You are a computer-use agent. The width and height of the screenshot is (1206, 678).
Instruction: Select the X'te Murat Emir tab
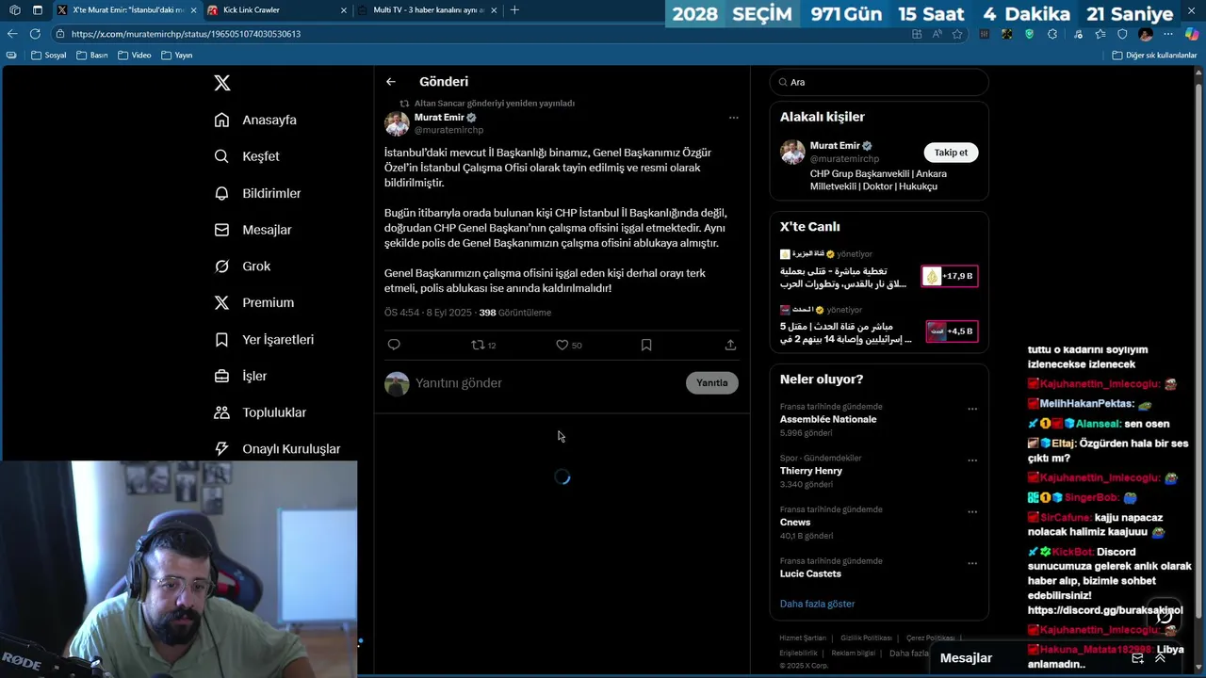(x=126, y=10)
